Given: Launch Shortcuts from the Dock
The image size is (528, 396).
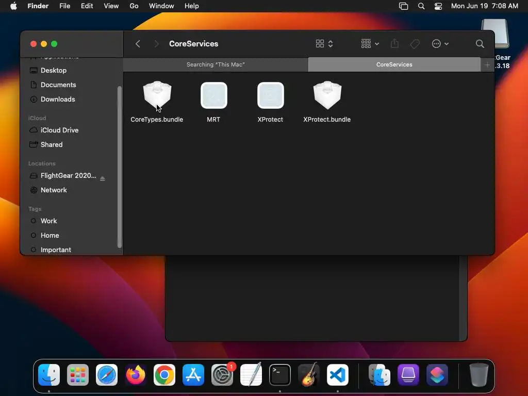Looking at the screenshot, I should (437, 375).
